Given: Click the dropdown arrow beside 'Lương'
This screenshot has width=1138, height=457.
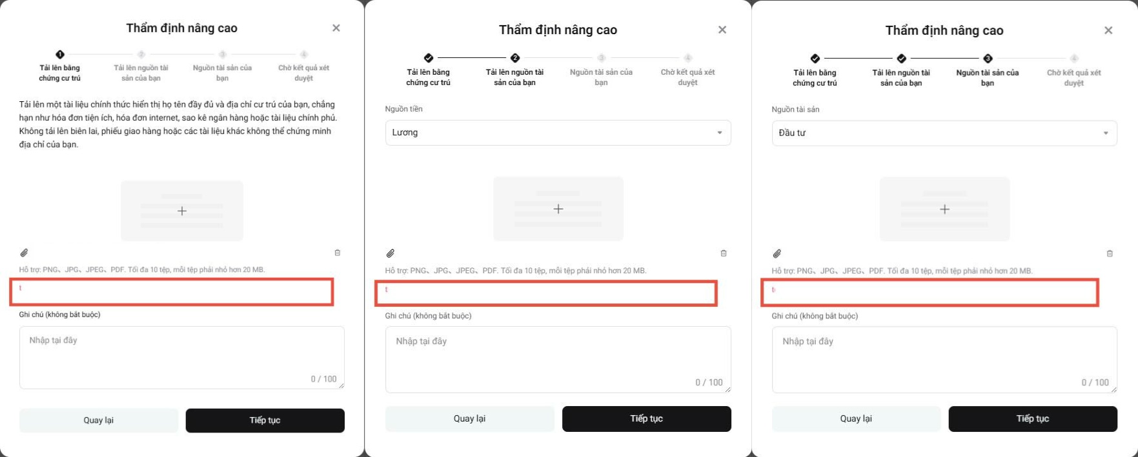Looking at the screenshot, I should (721, 133).
